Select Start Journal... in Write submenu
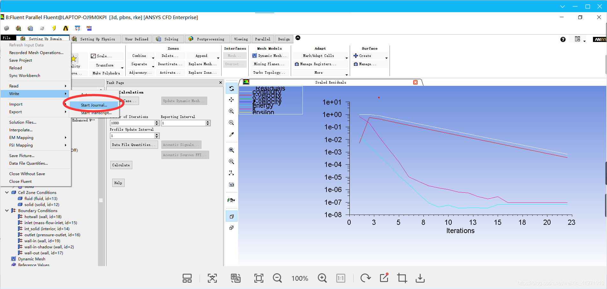Viewport: 607px width, 289px height. pyautogui.click(x=94, y=105)
